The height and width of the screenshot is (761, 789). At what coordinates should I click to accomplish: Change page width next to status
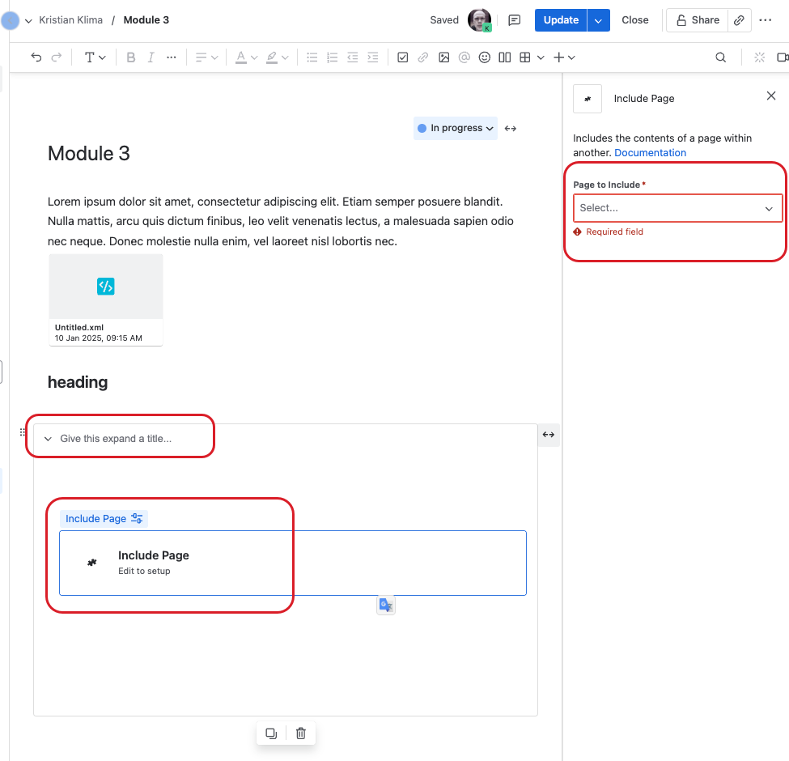(x=511, y=129)
